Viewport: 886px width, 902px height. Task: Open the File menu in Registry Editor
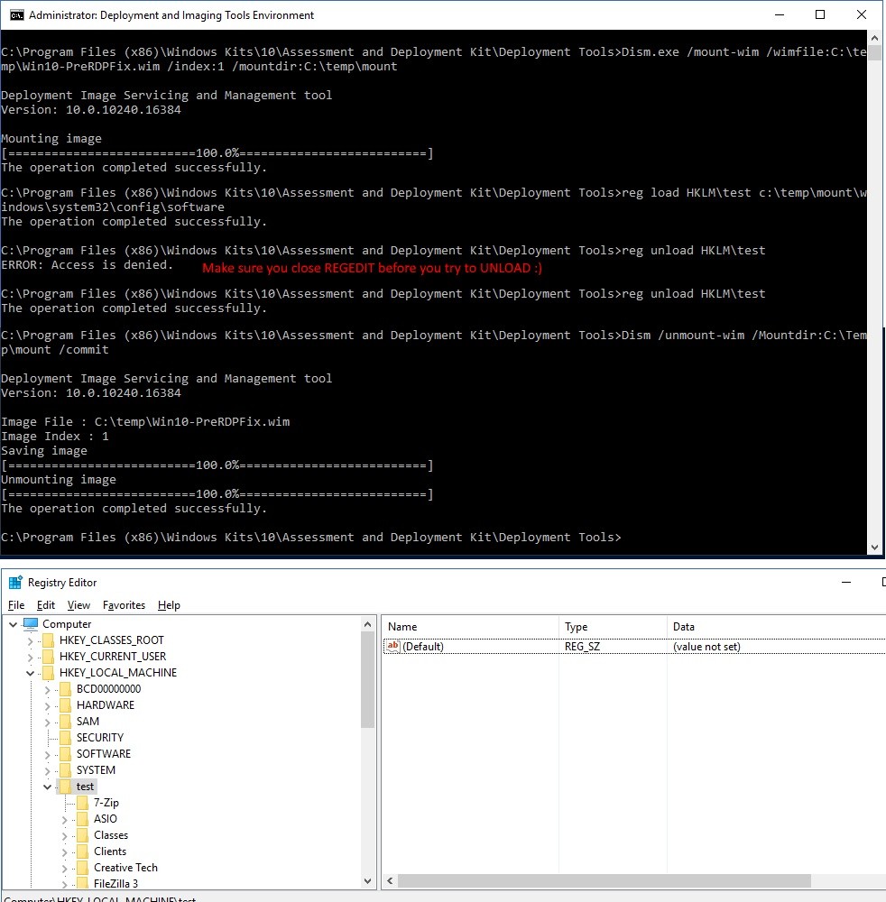(x=16, y=605)
